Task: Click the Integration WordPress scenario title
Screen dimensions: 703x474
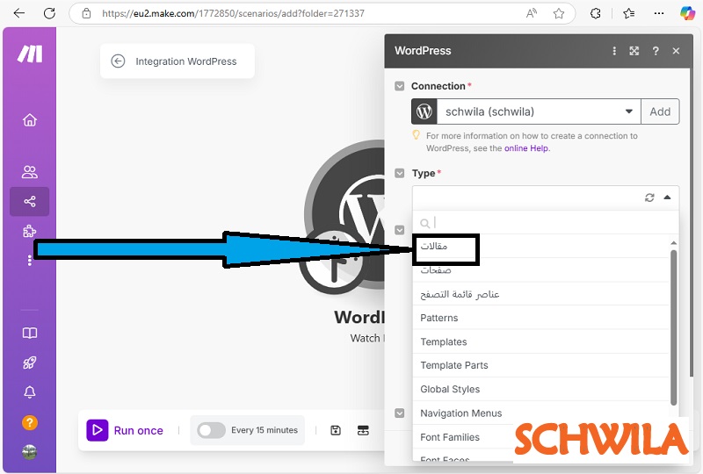Action: click(x=186, y=61)
